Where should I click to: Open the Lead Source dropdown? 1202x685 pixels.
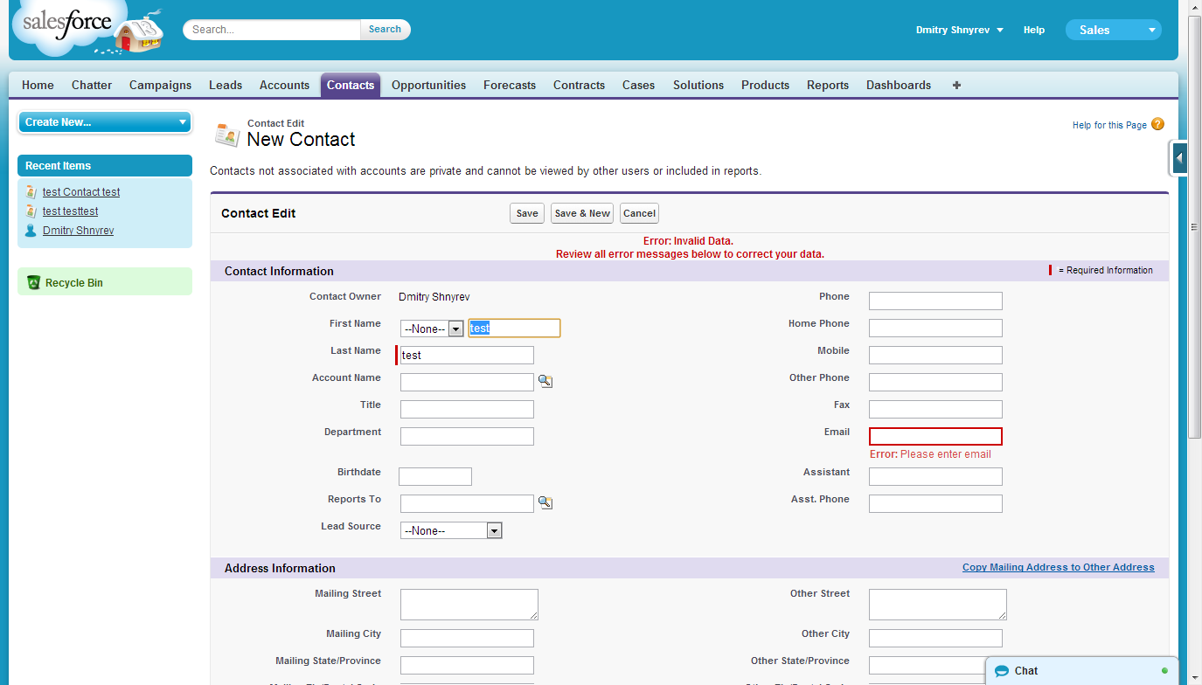click(451, 530)
